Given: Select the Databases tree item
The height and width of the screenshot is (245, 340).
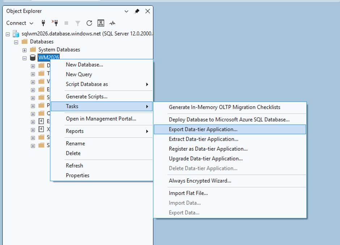Looking at the screenshot, I should 42,41.
